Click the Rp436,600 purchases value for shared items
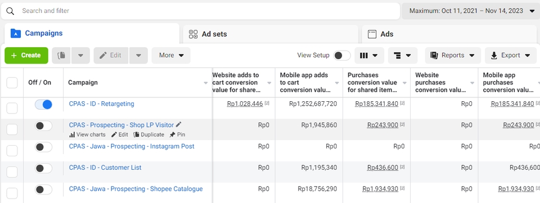540x203 pixels. pyautogui.click(x=382, y=168)
